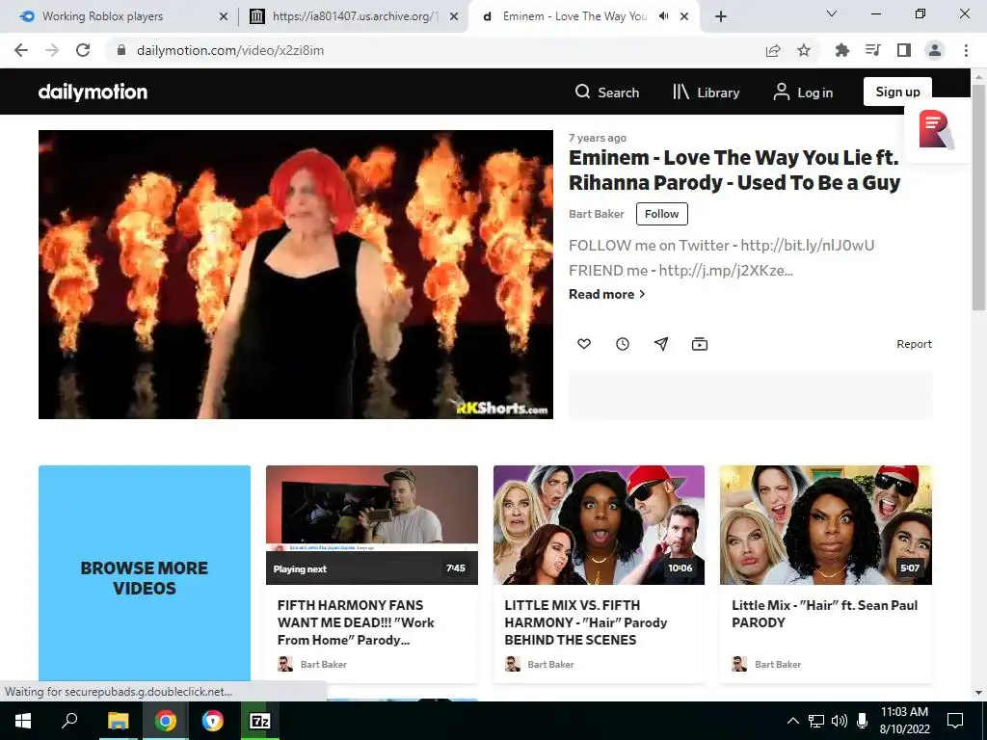Go back to previous page
Image resolution: width=987 pixels, height=740 pixels.
coord(21,50)
